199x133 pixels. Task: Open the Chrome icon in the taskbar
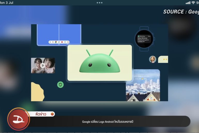(x=56, y=42)
